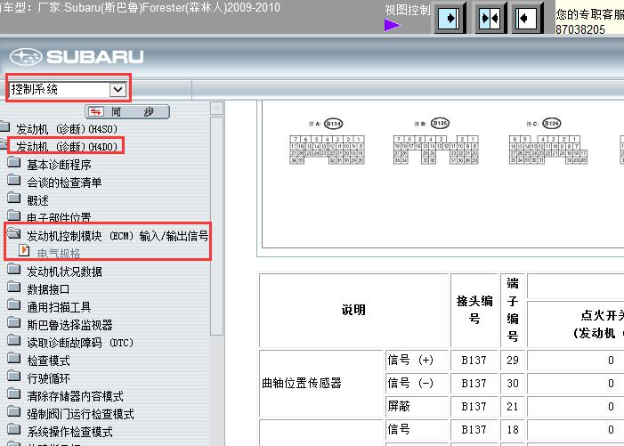Click the collapse-left view control button
Viewport: 624px width, 446px height.
[527, 18]
